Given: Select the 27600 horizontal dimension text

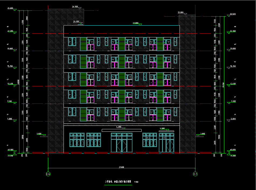Looking at the screenshot, I should pyautogui.click(x=121, y=167).
